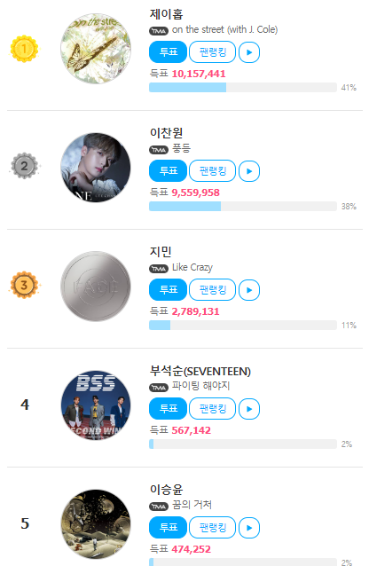Play the 제이홉 on the street preview

pos(249,52)
